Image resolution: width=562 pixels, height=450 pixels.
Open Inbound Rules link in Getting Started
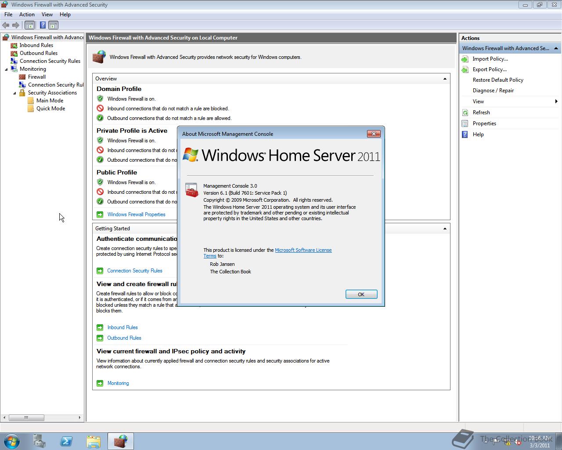pyautogui.click(x=122, y=327)
